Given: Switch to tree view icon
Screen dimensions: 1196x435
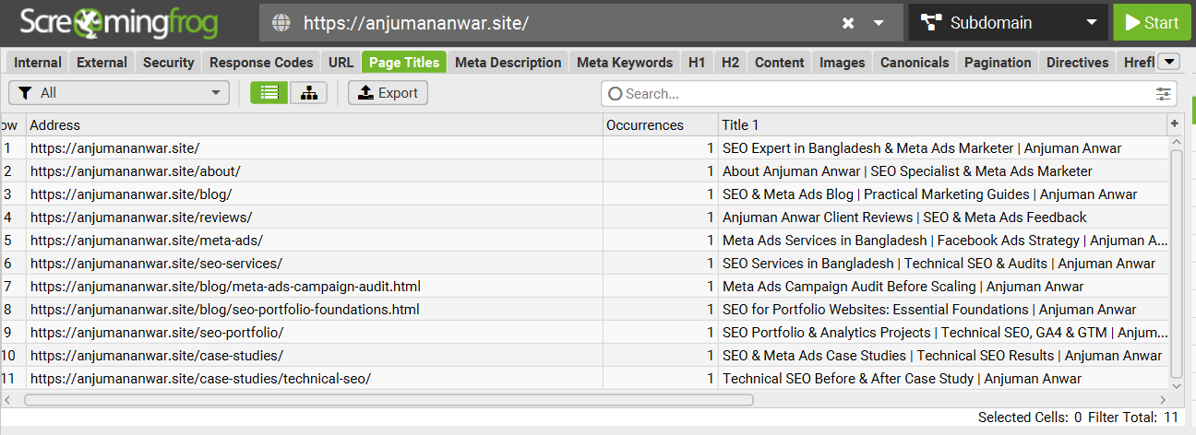Looking at the screenshot, I should point(308,93).
